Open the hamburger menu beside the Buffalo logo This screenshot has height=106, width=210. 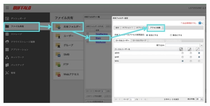[x=7, y=8]
